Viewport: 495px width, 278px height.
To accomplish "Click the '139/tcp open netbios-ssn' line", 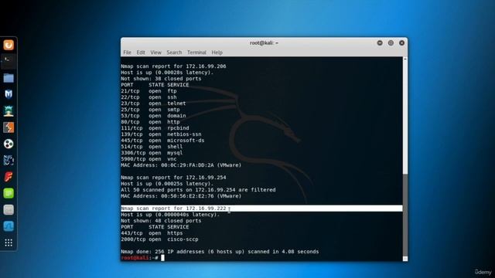I will (161, 134).
